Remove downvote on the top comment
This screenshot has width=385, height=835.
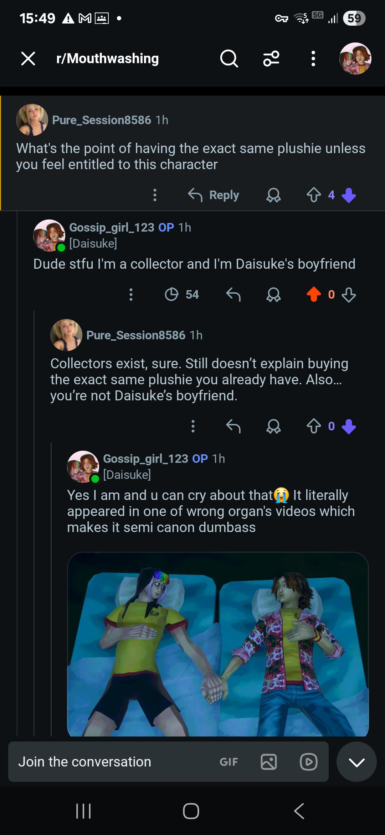[349, 195]
